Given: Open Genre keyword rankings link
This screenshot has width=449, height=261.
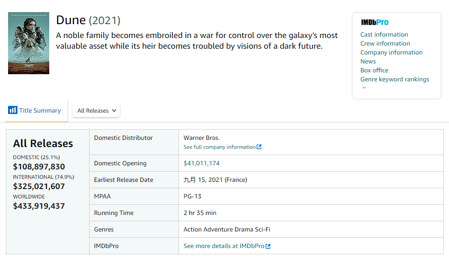Looking at the screenshot, I should tap(394, 79).
